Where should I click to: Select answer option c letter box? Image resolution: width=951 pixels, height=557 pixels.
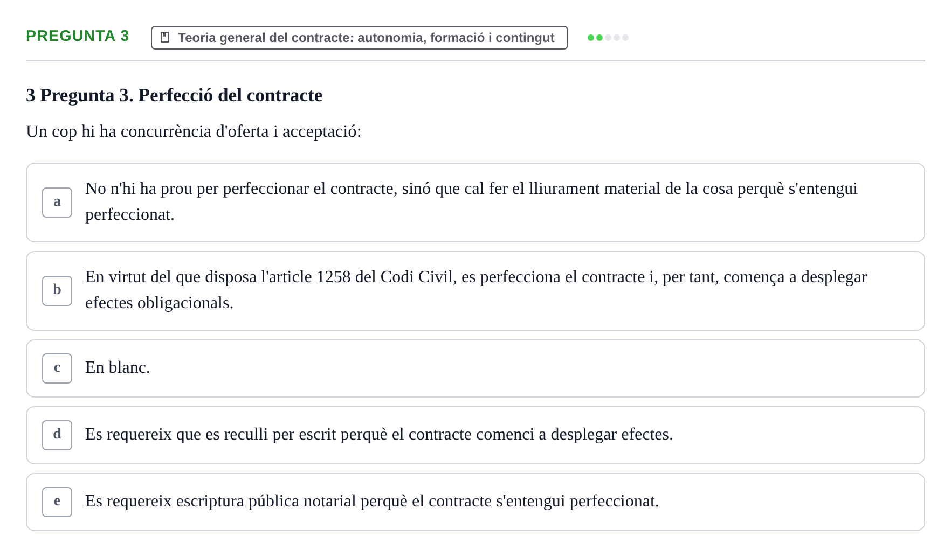click(x=57, y=368)
